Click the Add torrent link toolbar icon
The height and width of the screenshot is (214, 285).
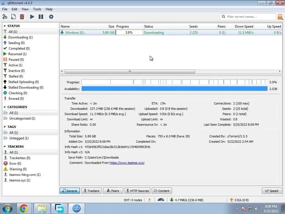[5, 17]
